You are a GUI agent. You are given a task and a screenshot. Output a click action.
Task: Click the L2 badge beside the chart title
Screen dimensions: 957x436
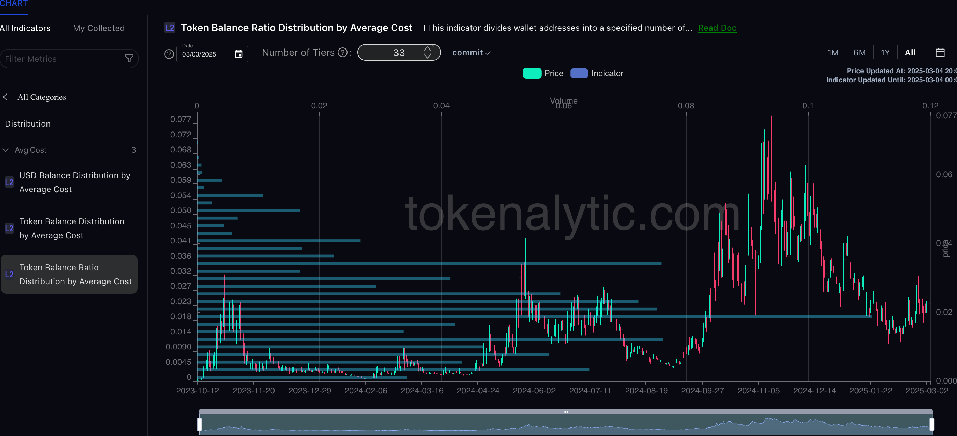(x=170, y=28)
